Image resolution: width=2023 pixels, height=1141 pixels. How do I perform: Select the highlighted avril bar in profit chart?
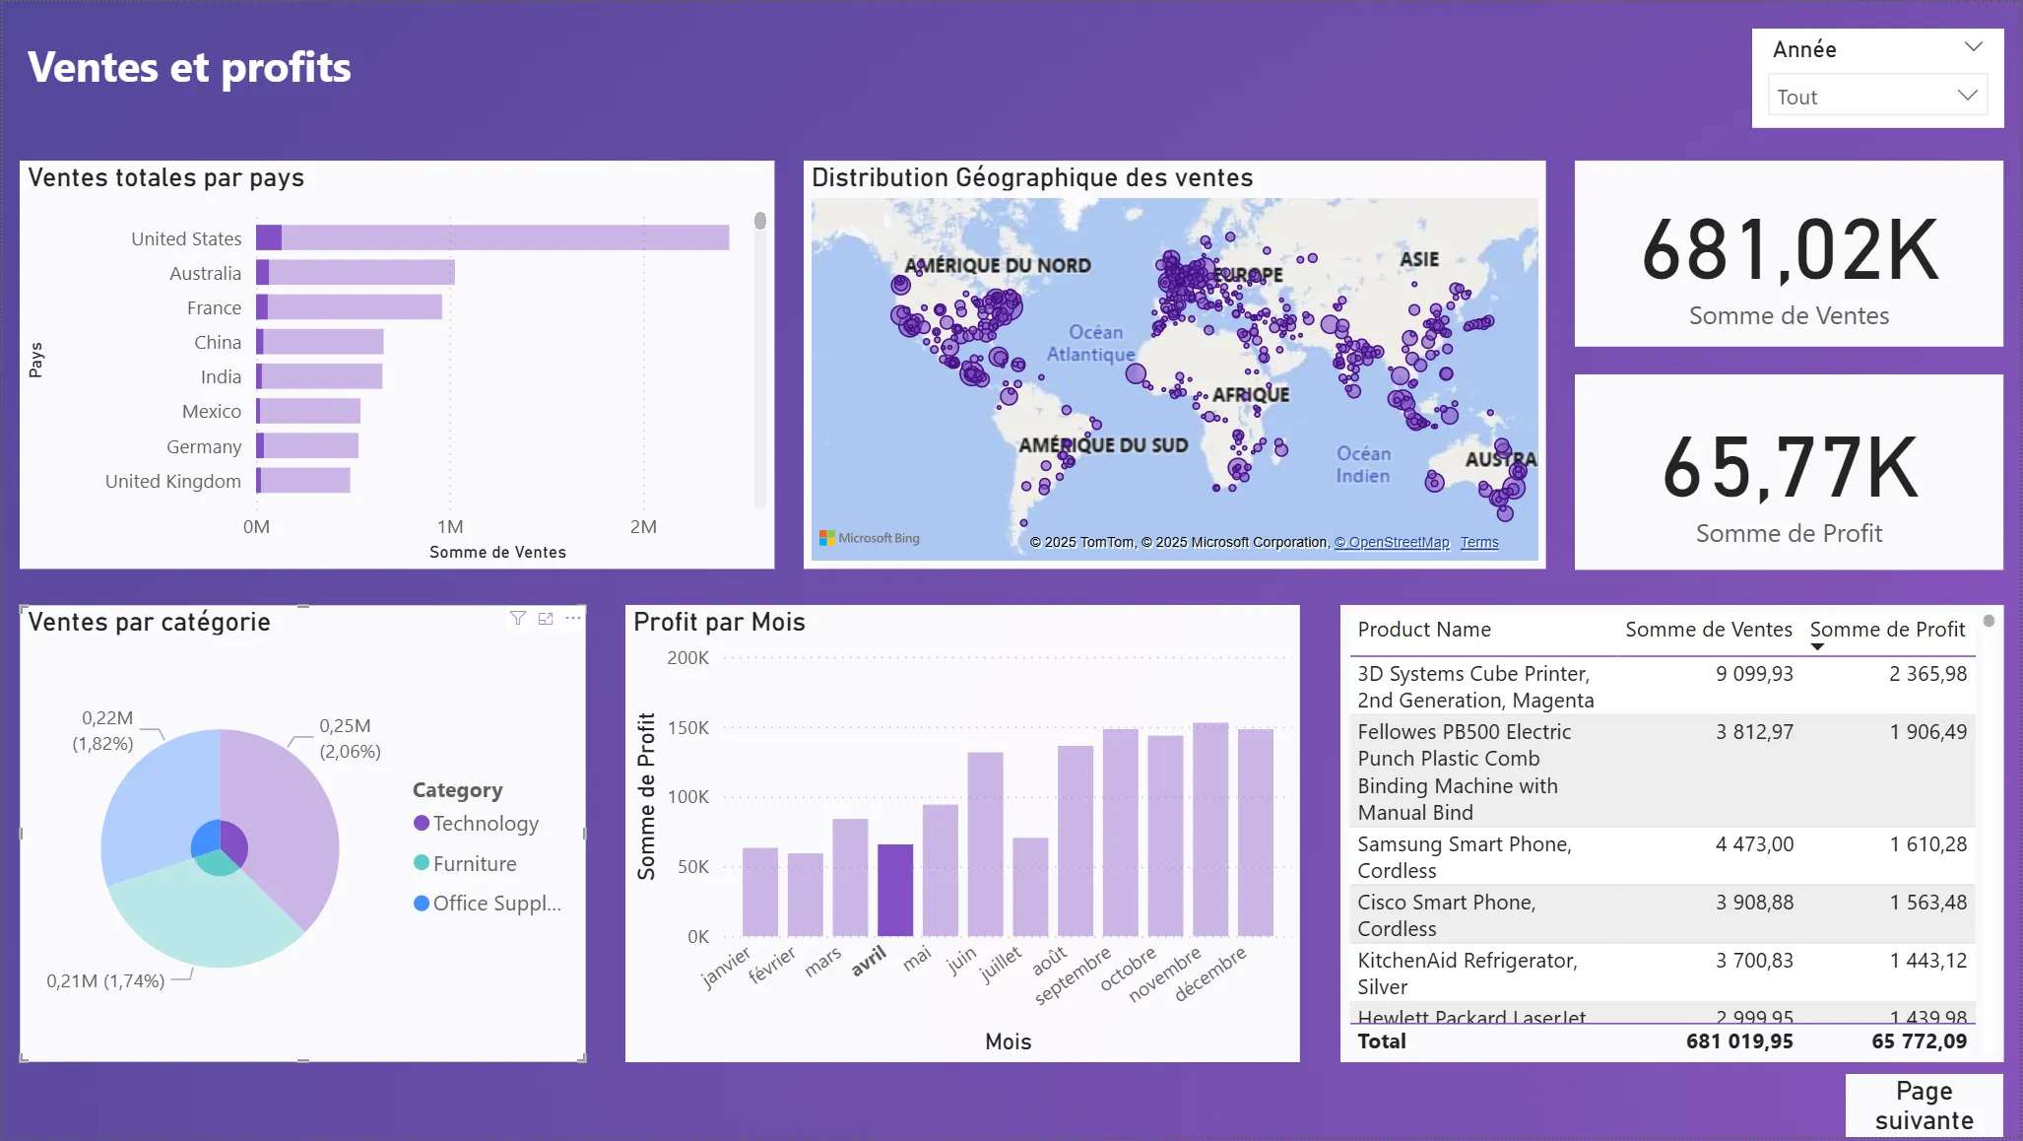pos(894,890)
